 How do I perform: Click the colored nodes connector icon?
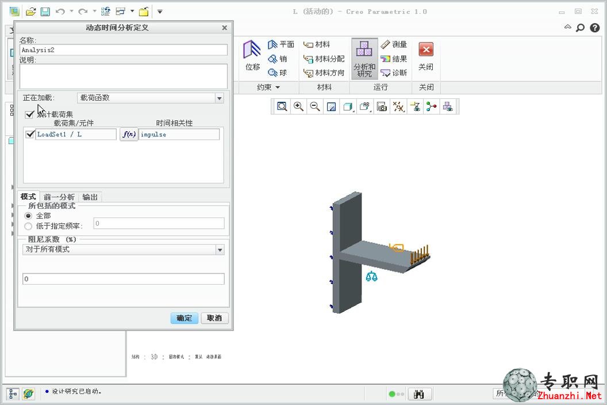click(431, 106)
